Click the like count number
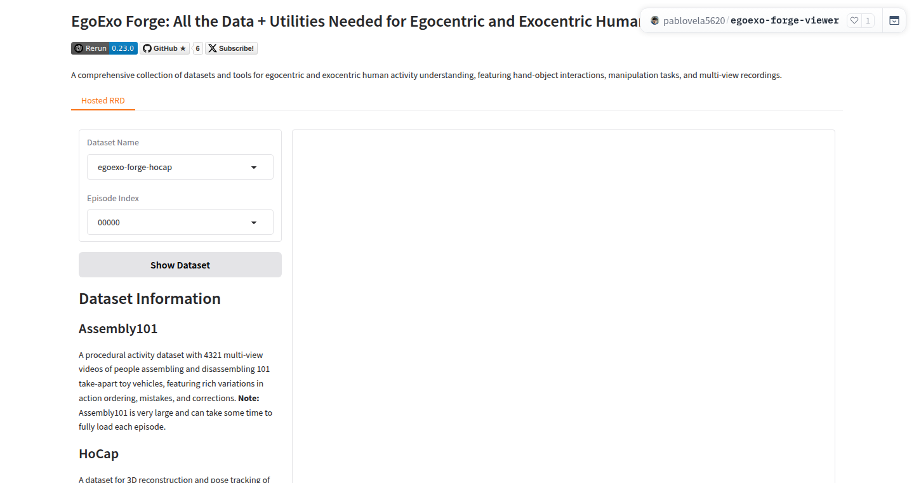914x483 pixels. 868,20
